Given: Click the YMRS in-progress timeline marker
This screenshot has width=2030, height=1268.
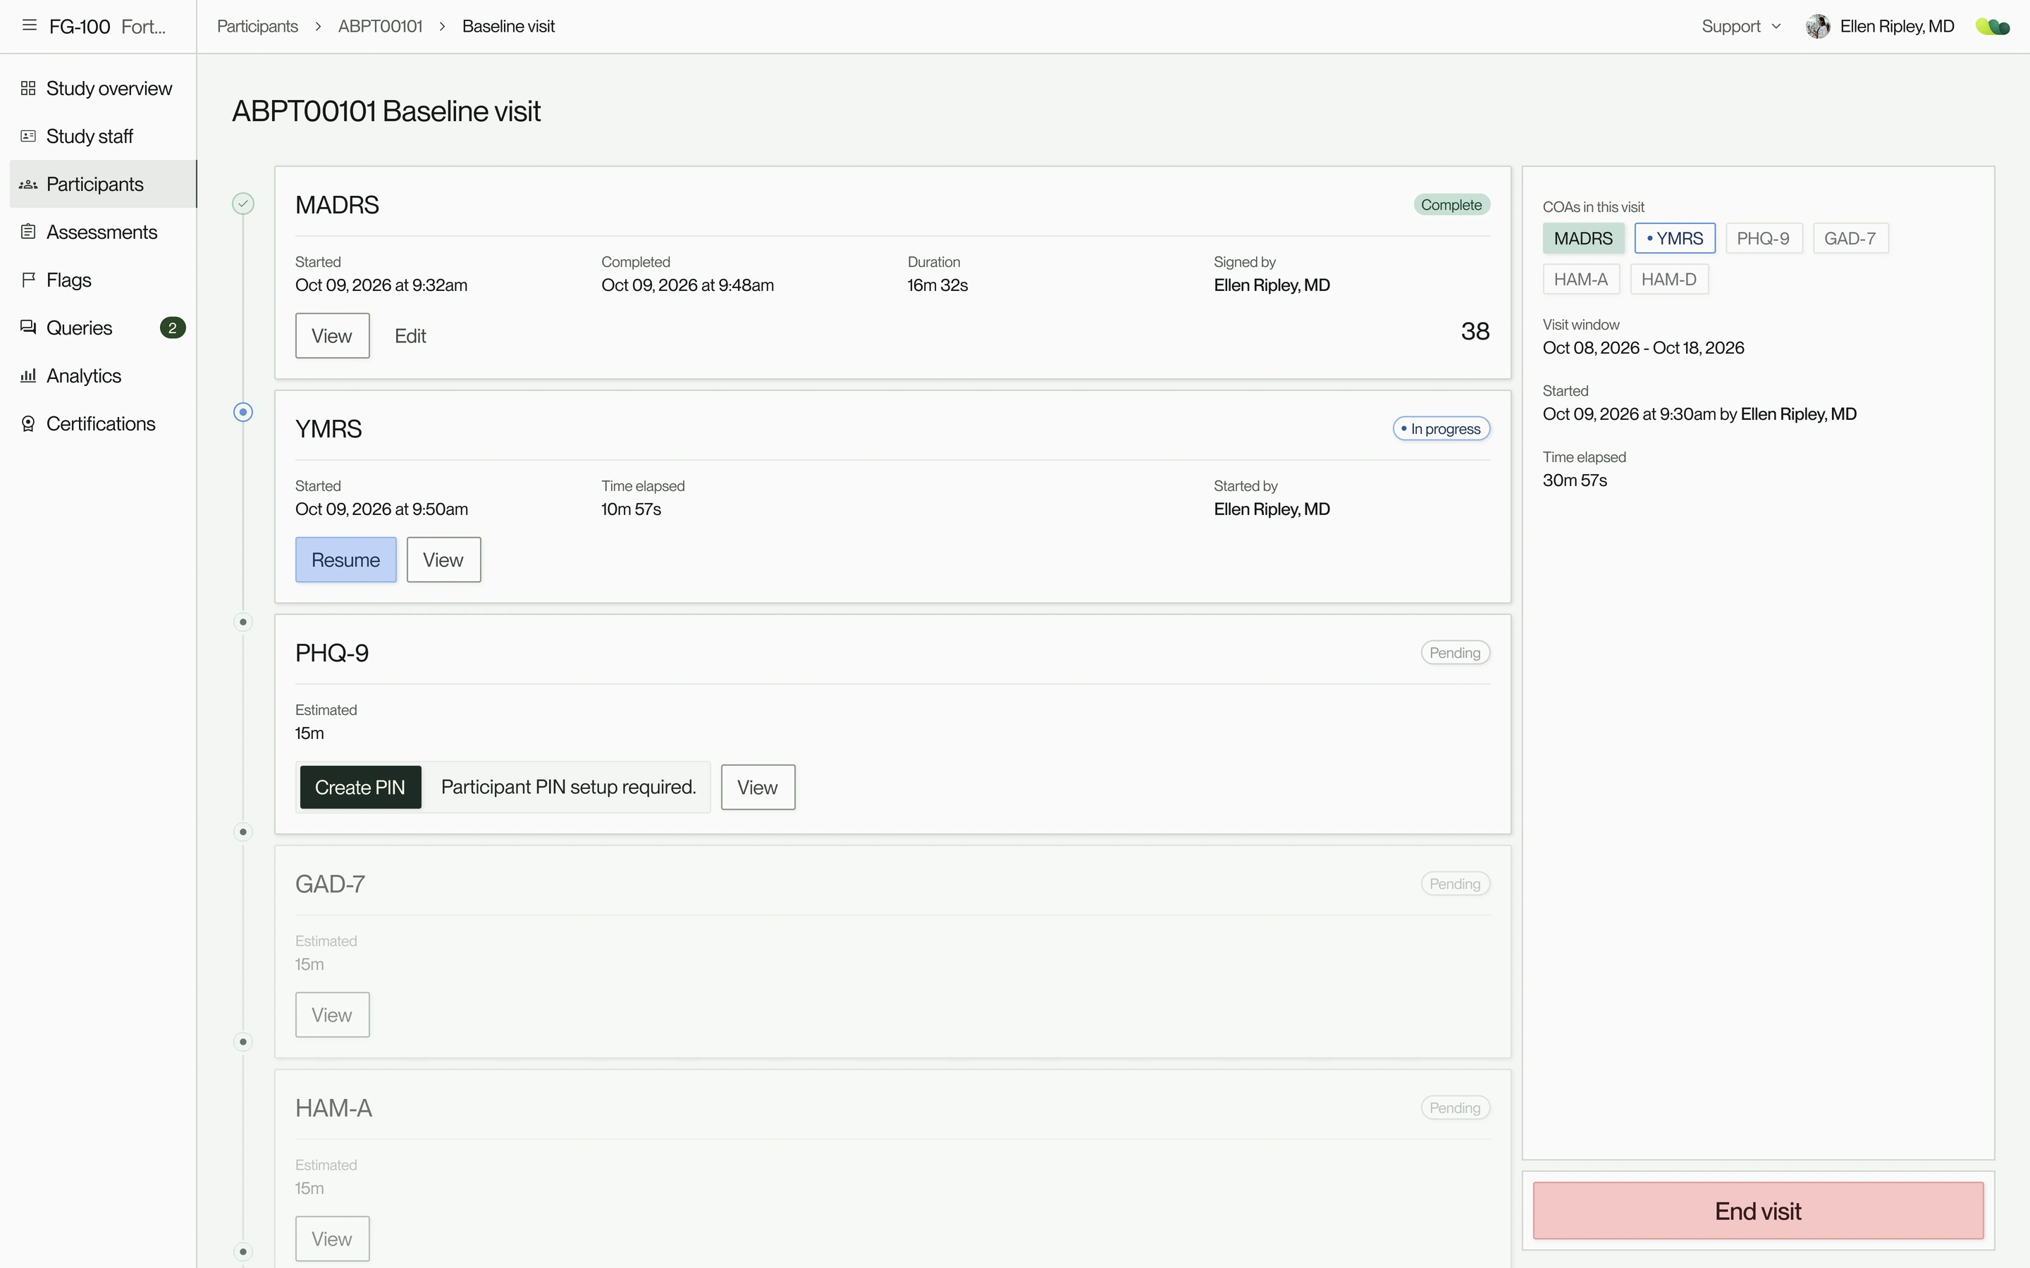Looking at the screenshot, I should pyautogui.click(x=243, y=412).
